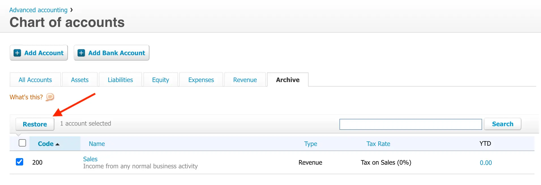541x185 pixels.
Task: Open the Sales account link
Action: tap(90, 159)
